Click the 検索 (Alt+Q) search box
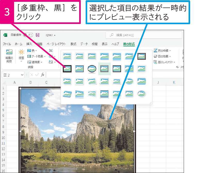 coord(144,35)
